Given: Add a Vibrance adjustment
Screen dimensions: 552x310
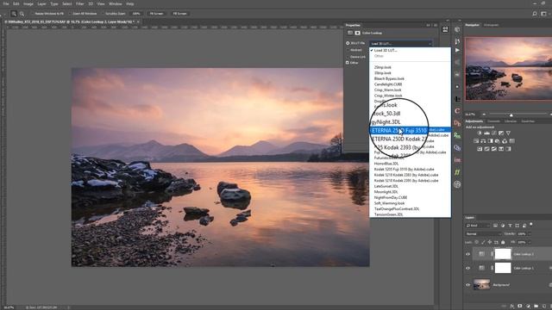Looking at the screenshot, I should (x=508, y=133).
